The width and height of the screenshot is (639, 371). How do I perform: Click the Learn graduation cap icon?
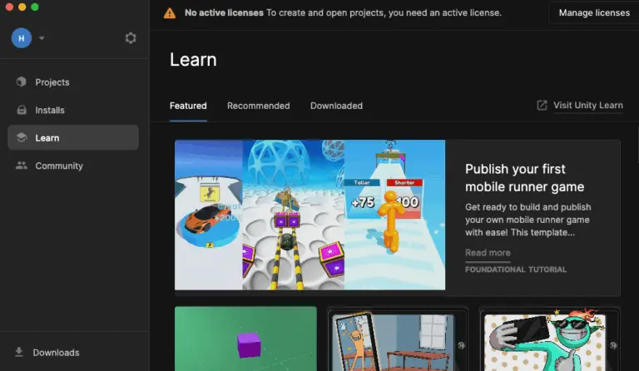(22, 138)
